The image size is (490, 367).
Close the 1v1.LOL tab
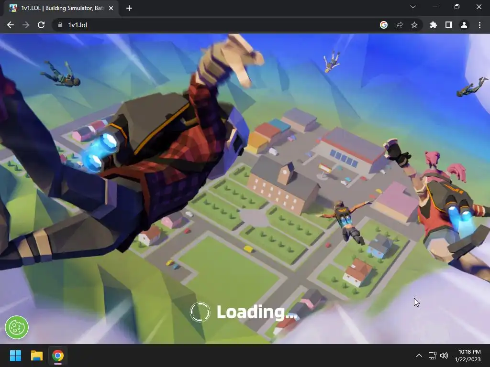tap(111, 8)
